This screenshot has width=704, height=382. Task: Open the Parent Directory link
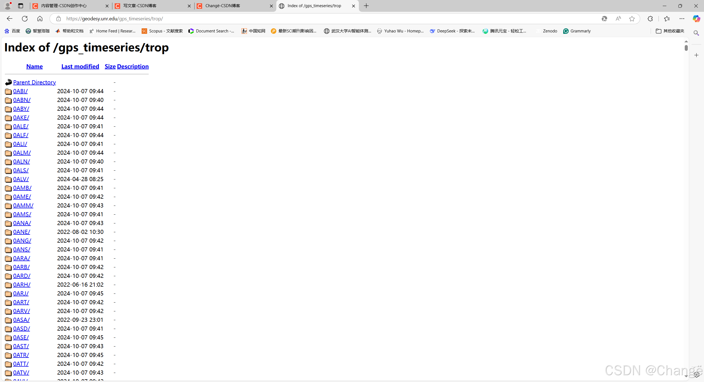click(x=34, y=82)
